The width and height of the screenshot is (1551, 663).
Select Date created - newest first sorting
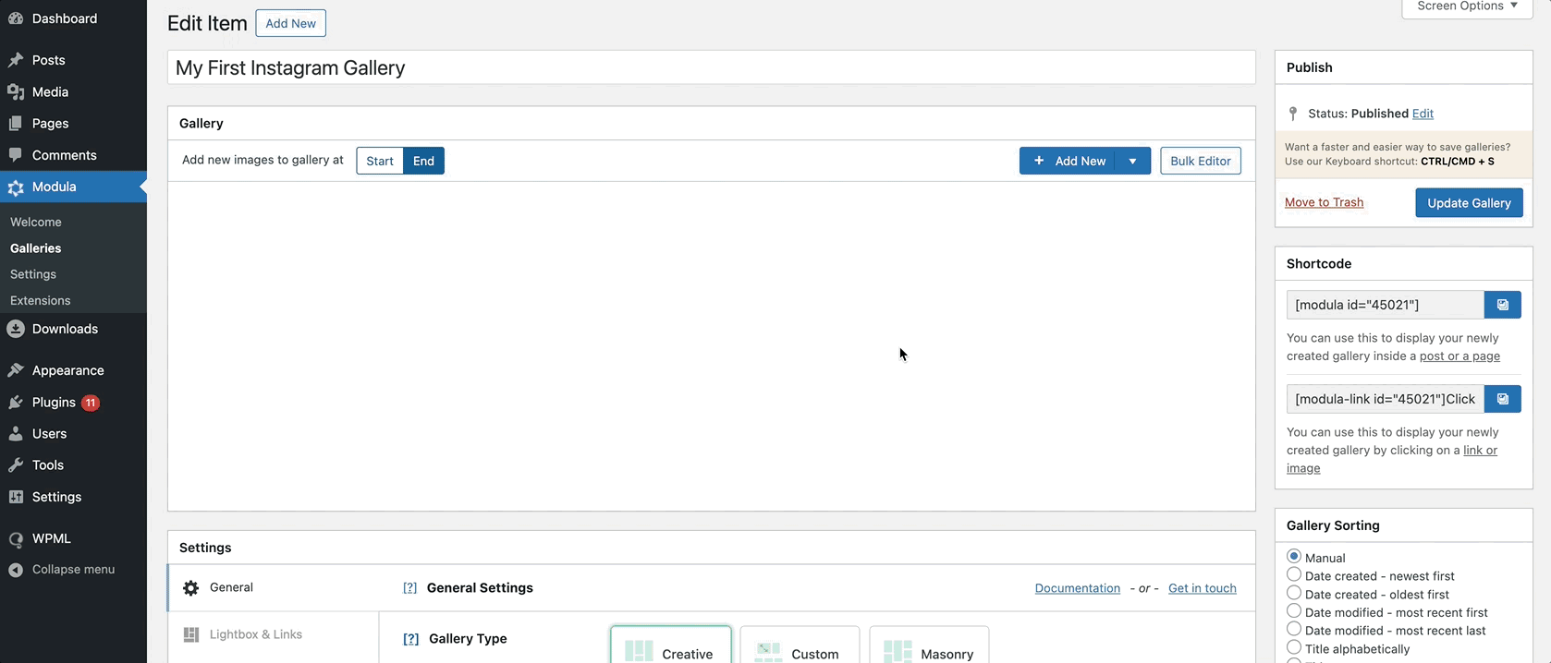click(1294, 575)
